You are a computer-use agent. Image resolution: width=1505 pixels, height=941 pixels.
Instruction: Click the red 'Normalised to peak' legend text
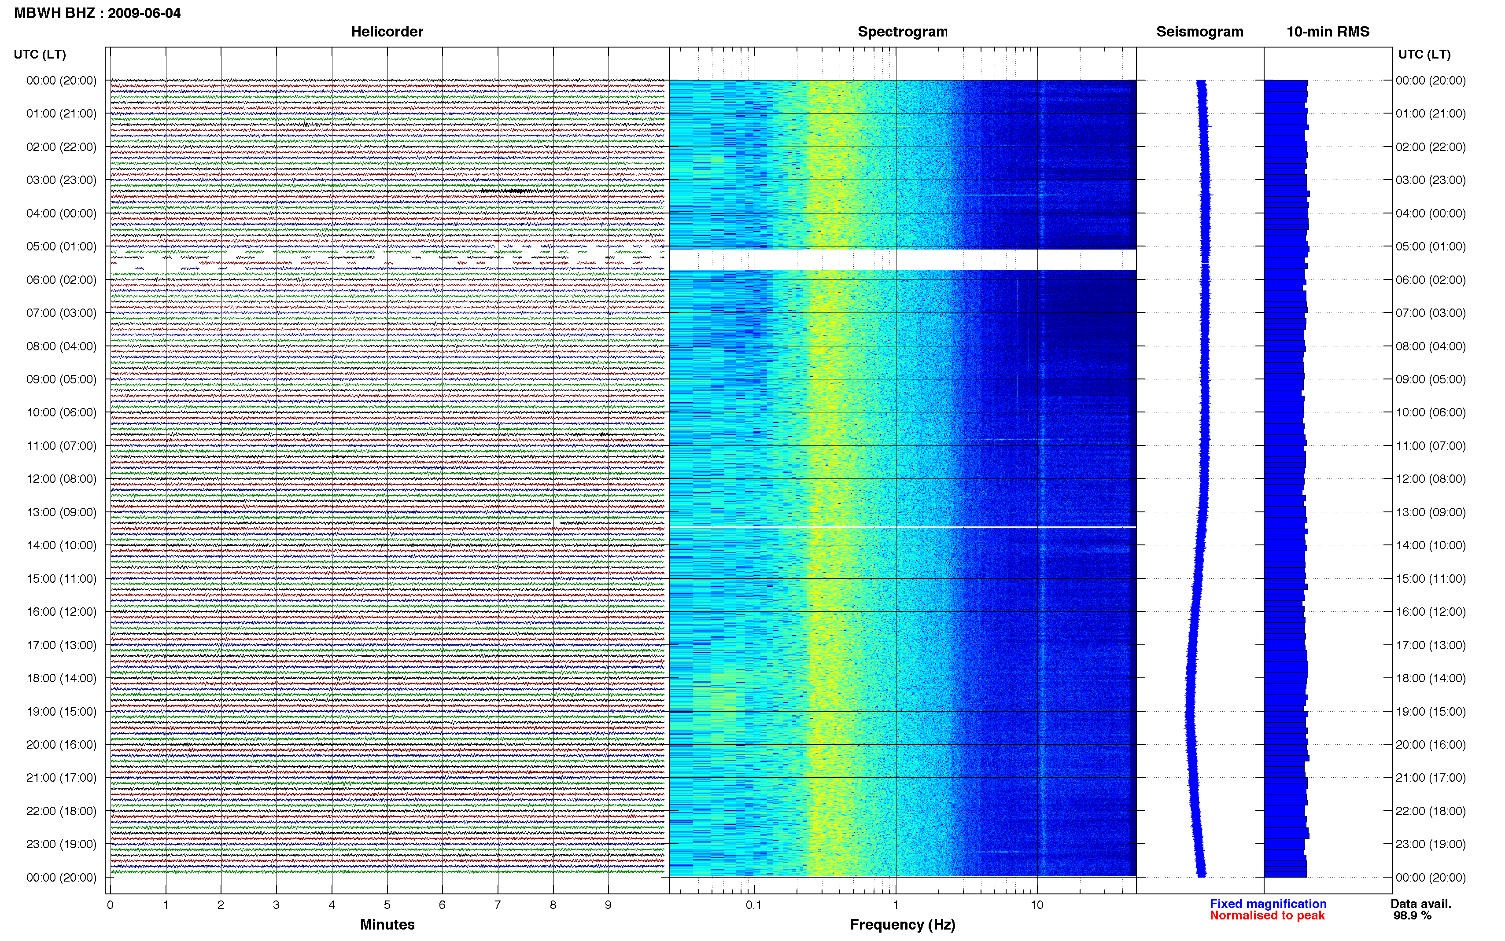(1267, 915)
